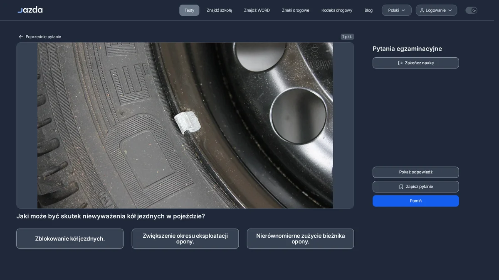Open the Polski language dropdown
Image resolution: width=499 pixels, height=280 pixels.
click(x=397, y=10)
